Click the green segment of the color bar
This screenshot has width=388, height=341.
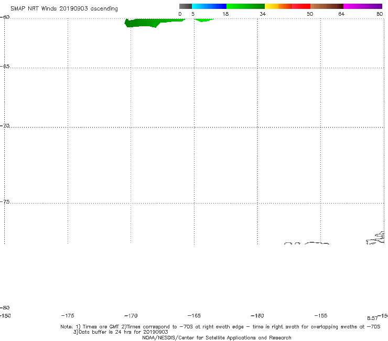point(245,6)
